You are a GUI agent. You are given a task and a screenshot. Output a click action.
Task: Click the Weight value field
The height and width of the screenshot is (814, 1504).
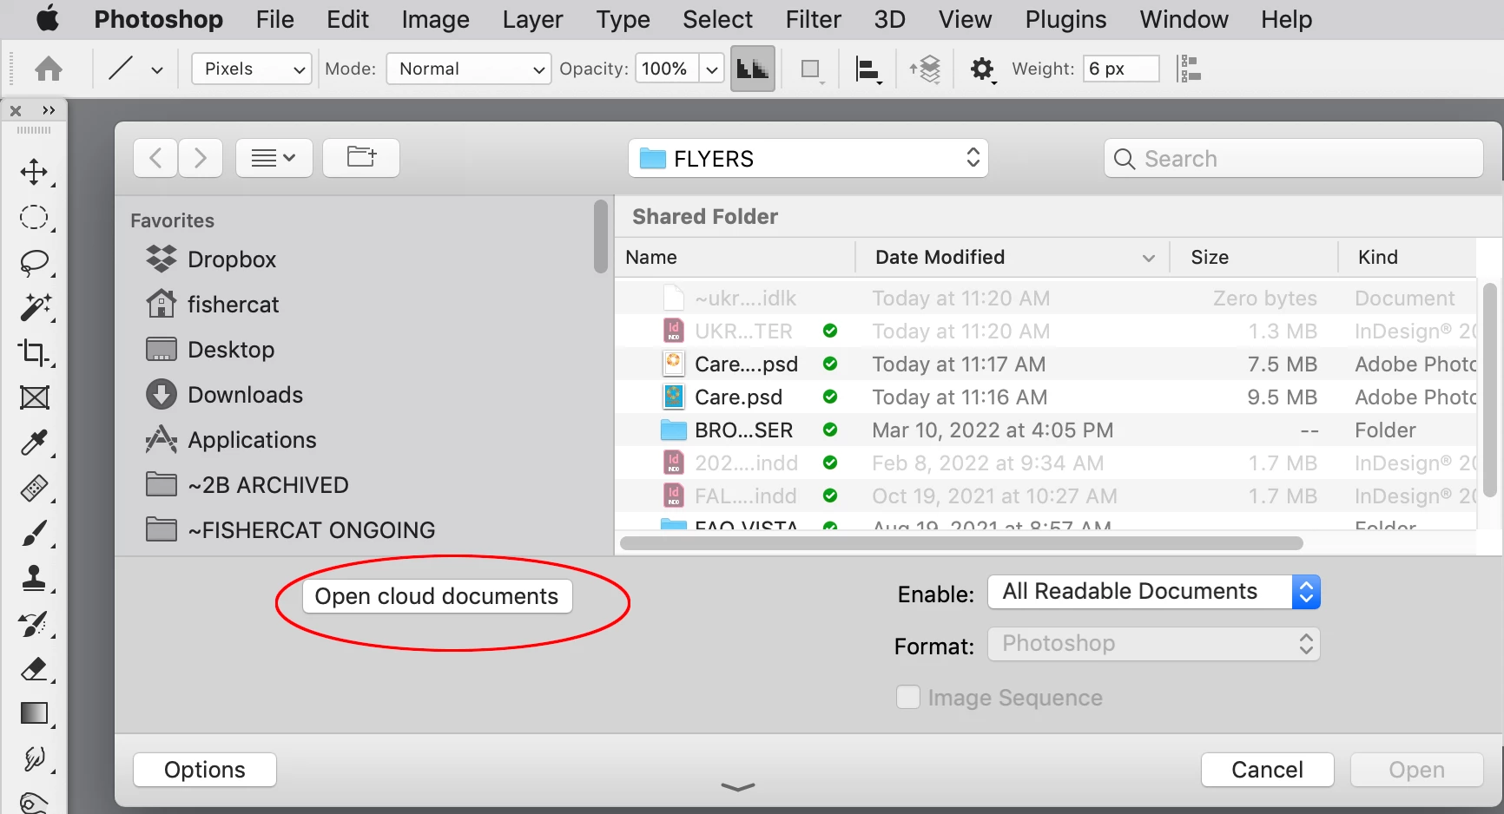[1121, 69]
